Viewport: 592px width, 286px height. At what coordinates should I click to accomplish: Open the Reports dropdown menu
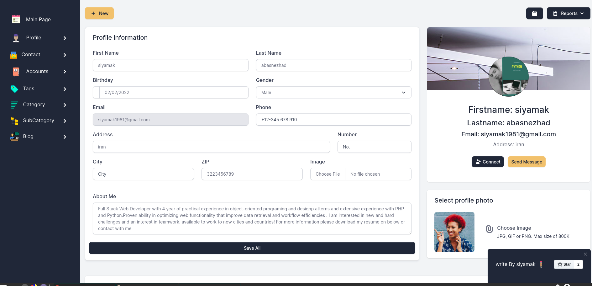pyautogui.click(x=568, y=13)
